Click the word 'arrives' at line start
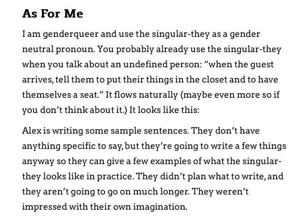 point(37,80)
